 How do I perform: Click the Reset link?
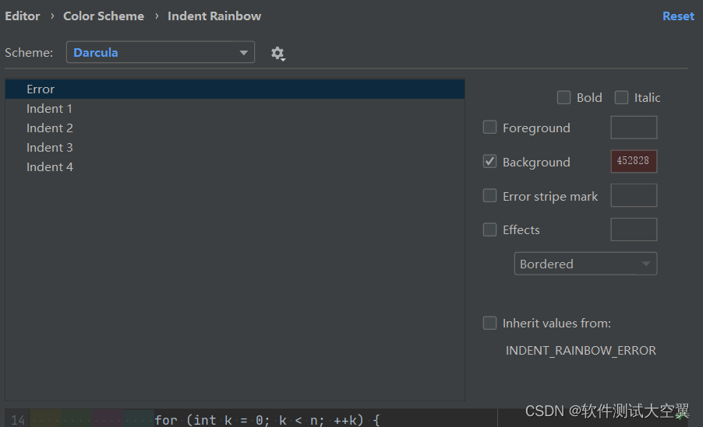(677, 16)
